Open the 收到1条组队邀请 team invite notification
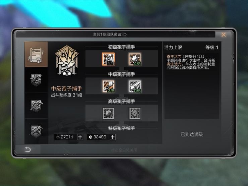 [110, 34]
